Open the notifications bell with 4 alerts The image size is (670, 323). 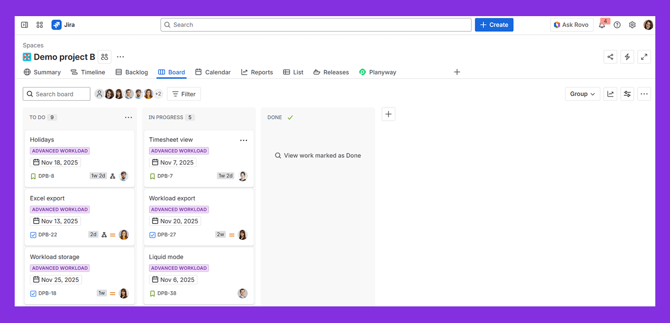[602, 24]
